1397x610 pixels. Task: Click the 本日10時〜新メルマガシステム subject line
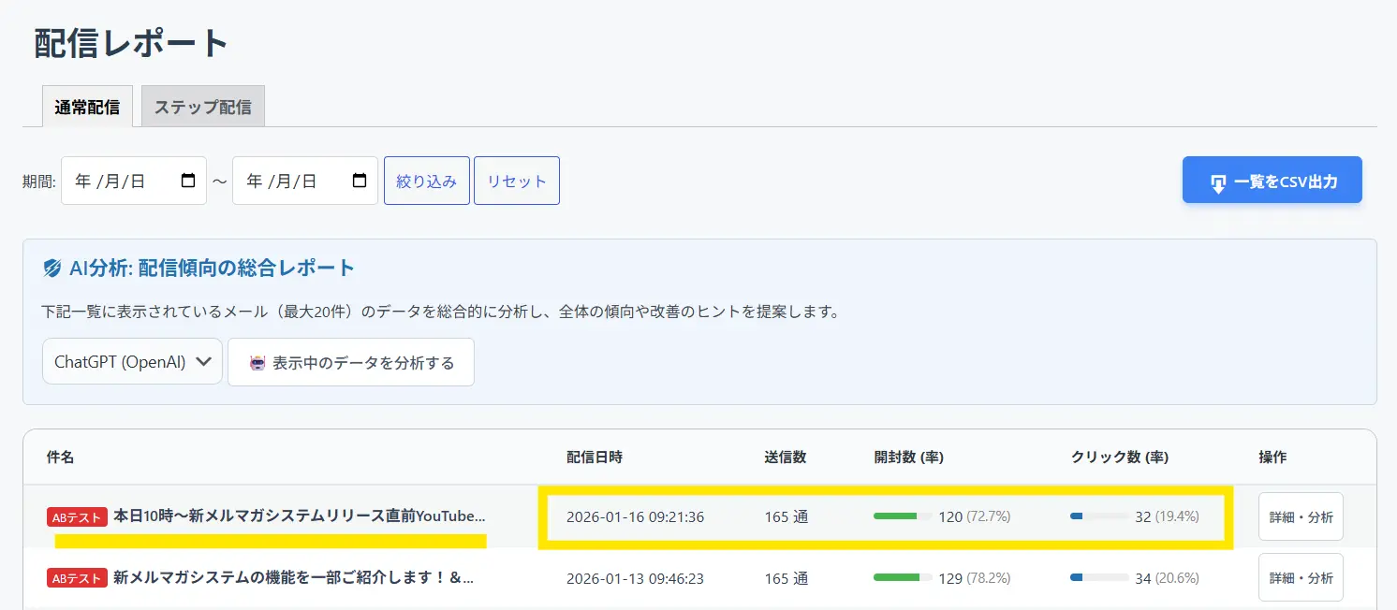(300, 516)
